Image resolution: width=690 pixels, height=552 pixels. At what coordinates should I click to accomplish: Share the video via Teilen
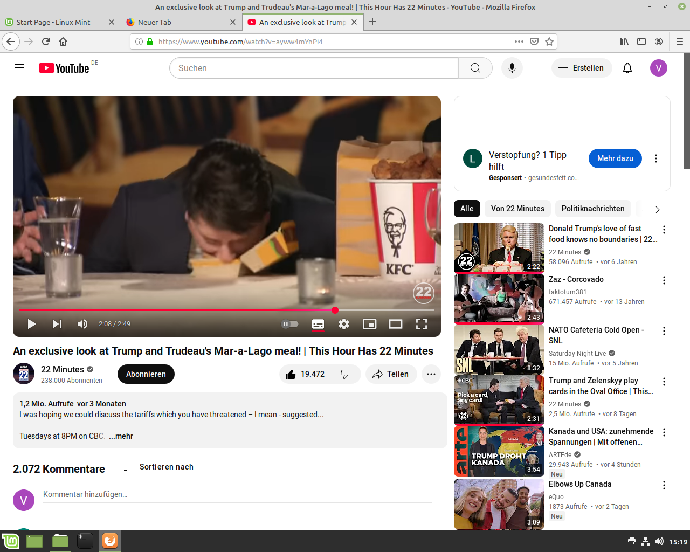(391, 374)
